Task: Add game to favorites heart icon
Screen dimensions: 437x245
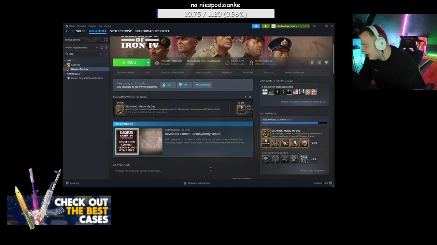Action: [x=326, y=63]
